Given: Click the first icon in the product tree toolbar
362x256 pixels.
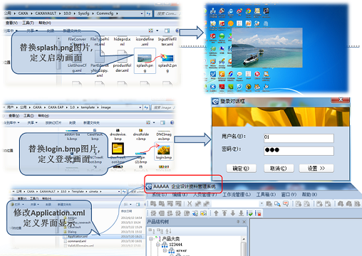Looking at the screenshot, I should tap(152, 231).
